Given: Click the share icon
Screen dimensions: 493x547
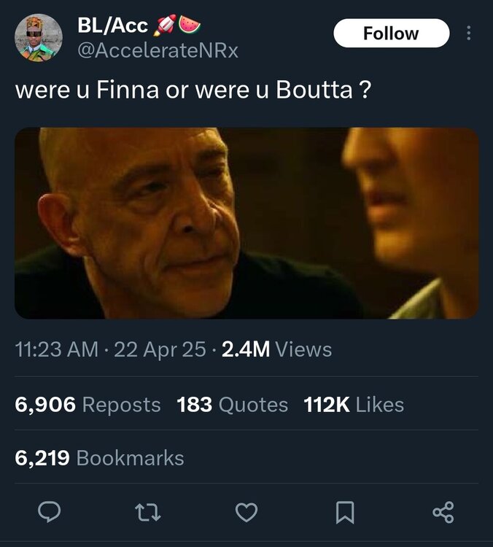Looking at the screenshot, I should coord(443,513).
